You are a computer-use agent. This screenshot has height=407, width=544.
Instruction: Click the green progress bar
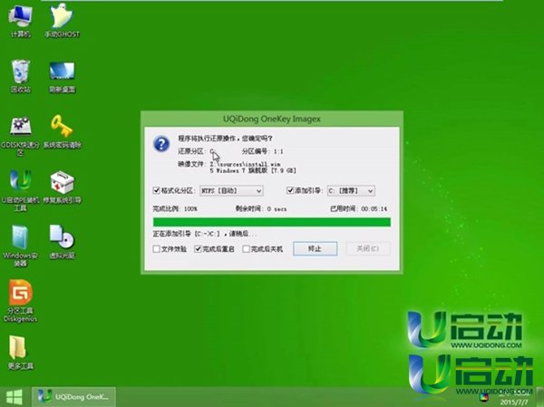(272, 222)
